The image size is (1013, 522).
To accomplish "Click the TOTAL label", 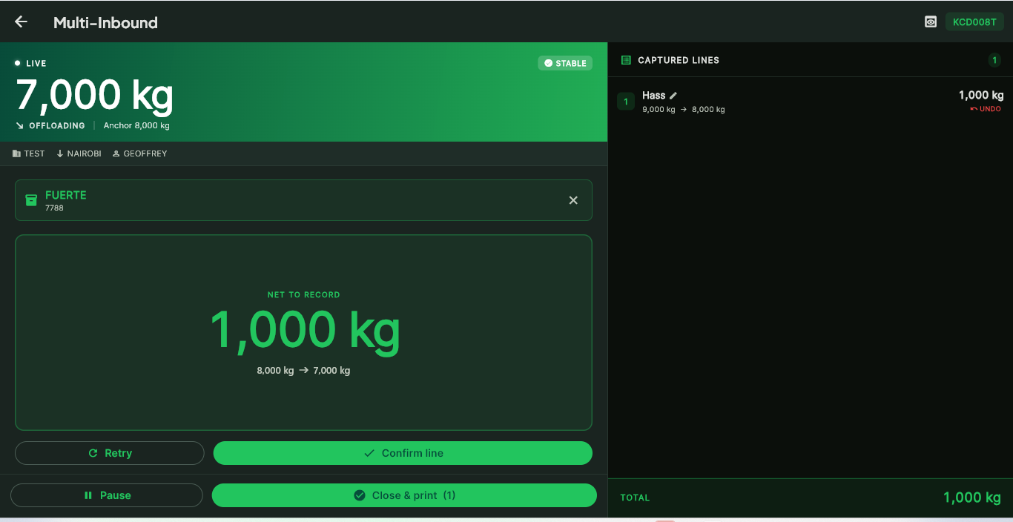I will point(635,498).
